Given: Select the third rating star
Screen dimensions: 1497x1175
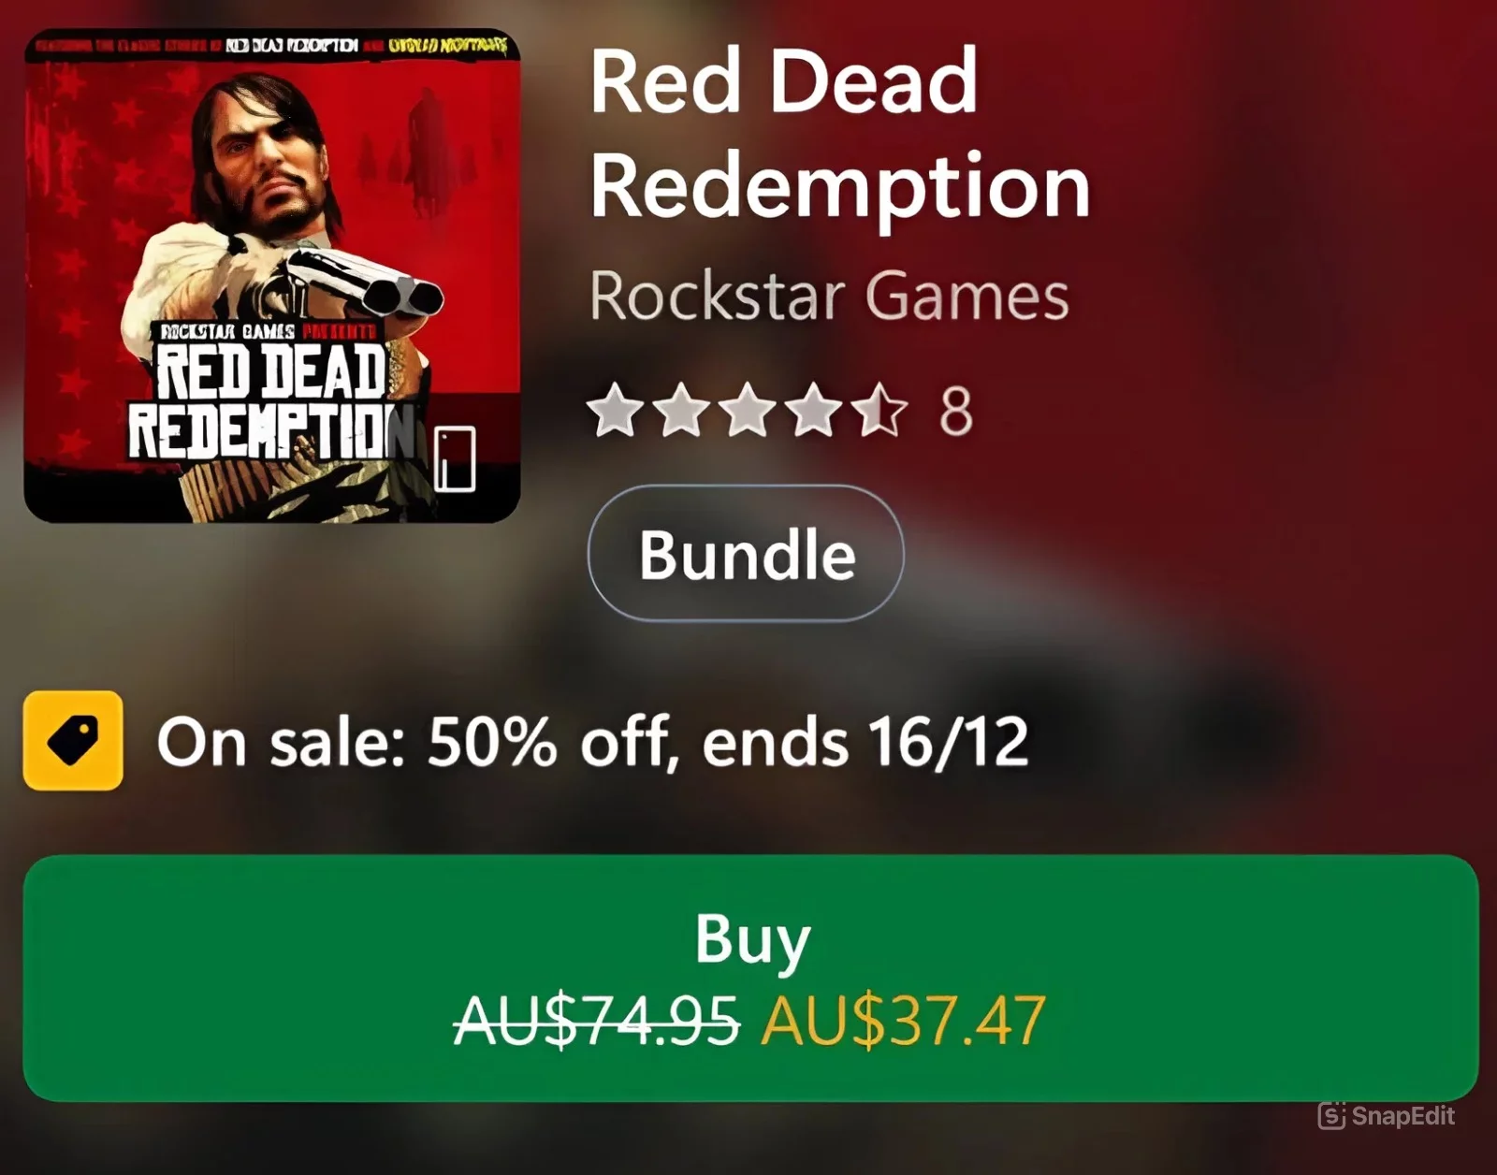Looking at the screenshot, I should tap(748, 410).
